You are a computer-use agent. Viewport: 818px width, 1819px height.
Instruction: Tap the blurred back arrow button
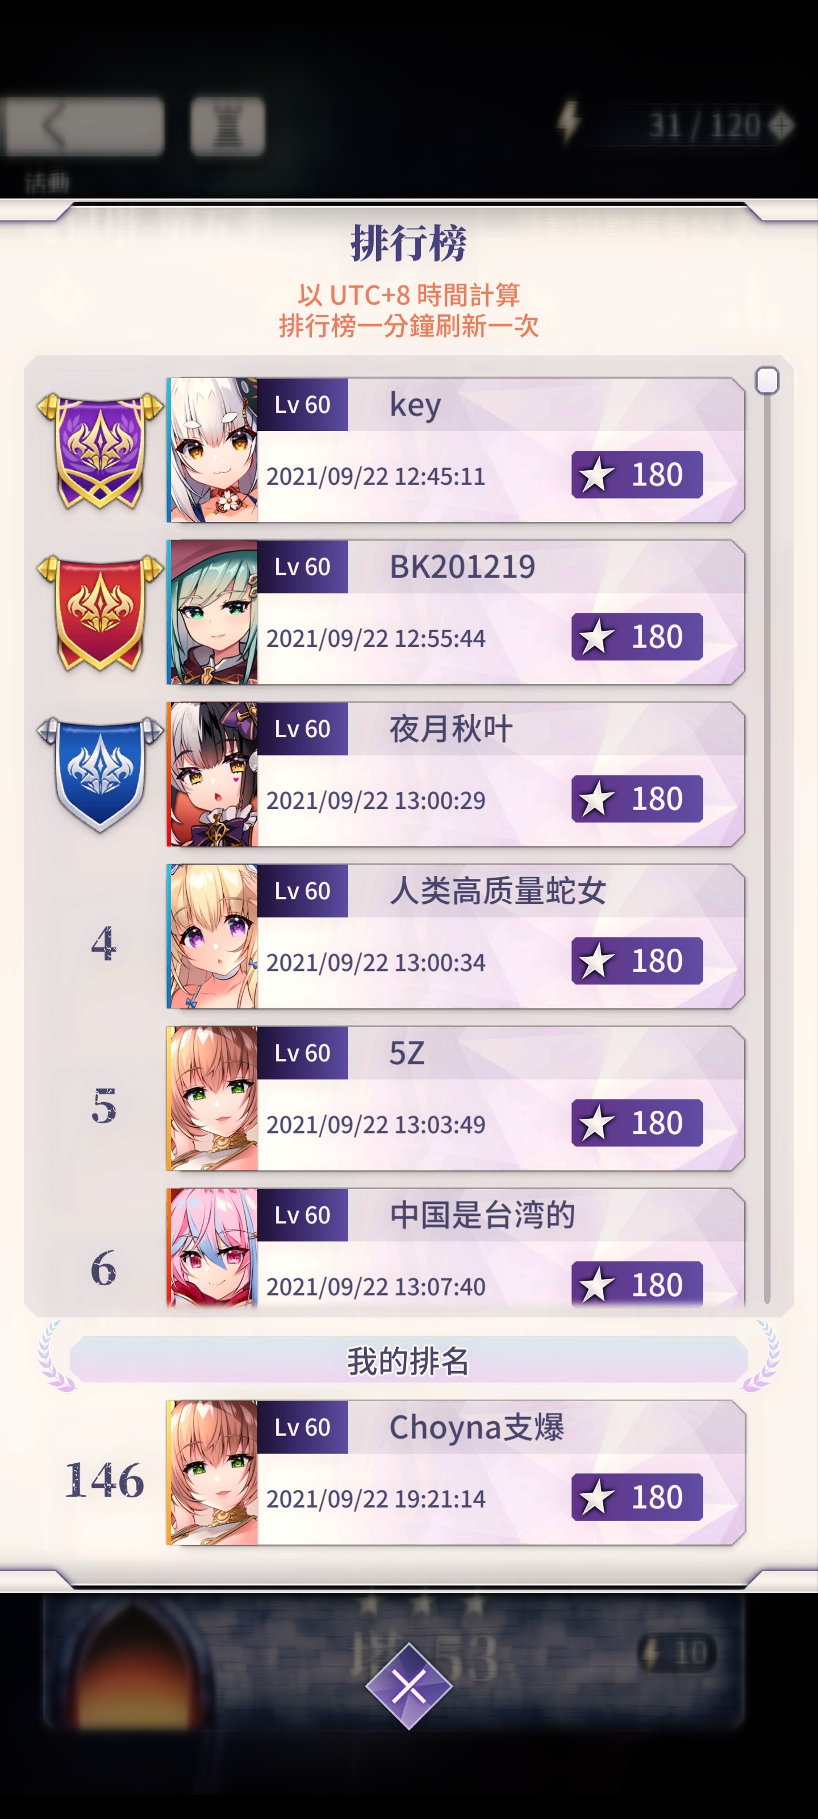coord(84,126)
